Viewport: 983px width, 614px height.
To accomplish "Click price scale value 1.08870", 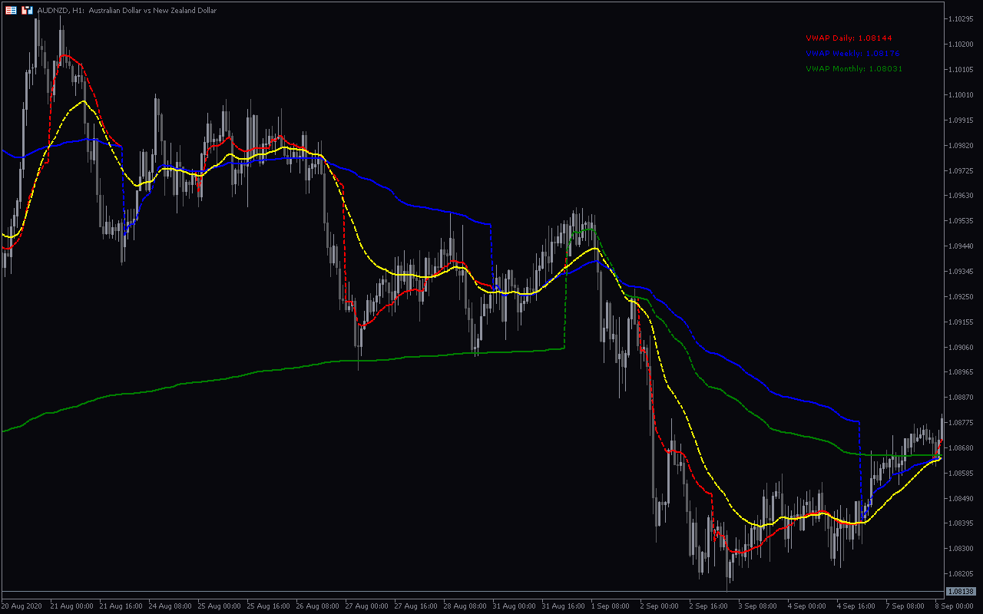I will 963,398.
